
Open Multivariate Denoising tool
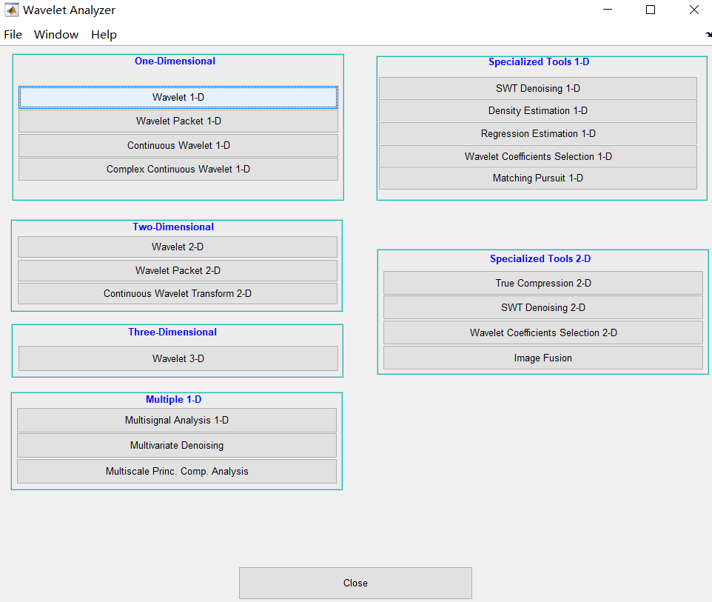[x=177, y=445]
